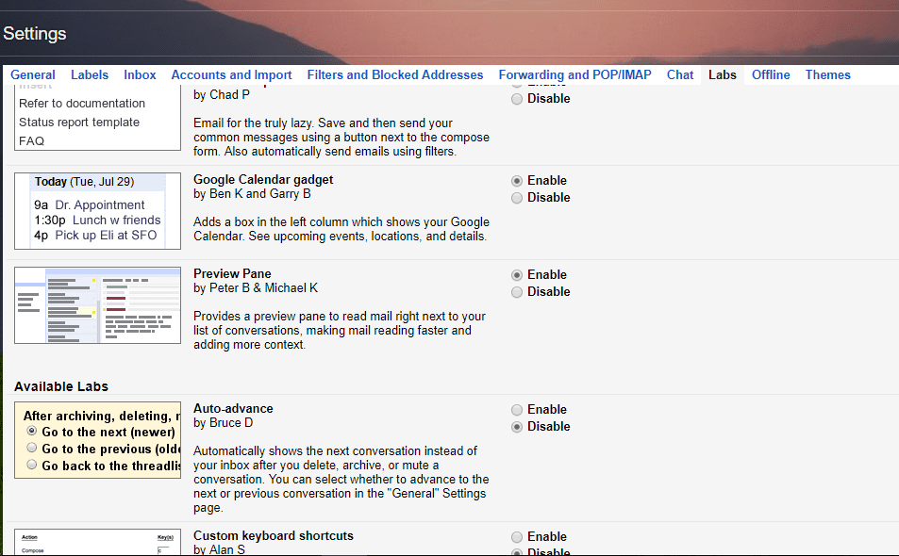The width and height of the screenshot is (899, 556).
Task: Open the Themes tab
Action: click(x=828, y=75)
